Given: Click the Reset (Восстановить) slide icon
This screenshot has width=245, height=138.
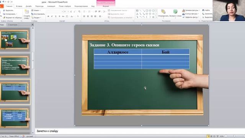Looking at the screenshot, I should (x=32, y=14).
